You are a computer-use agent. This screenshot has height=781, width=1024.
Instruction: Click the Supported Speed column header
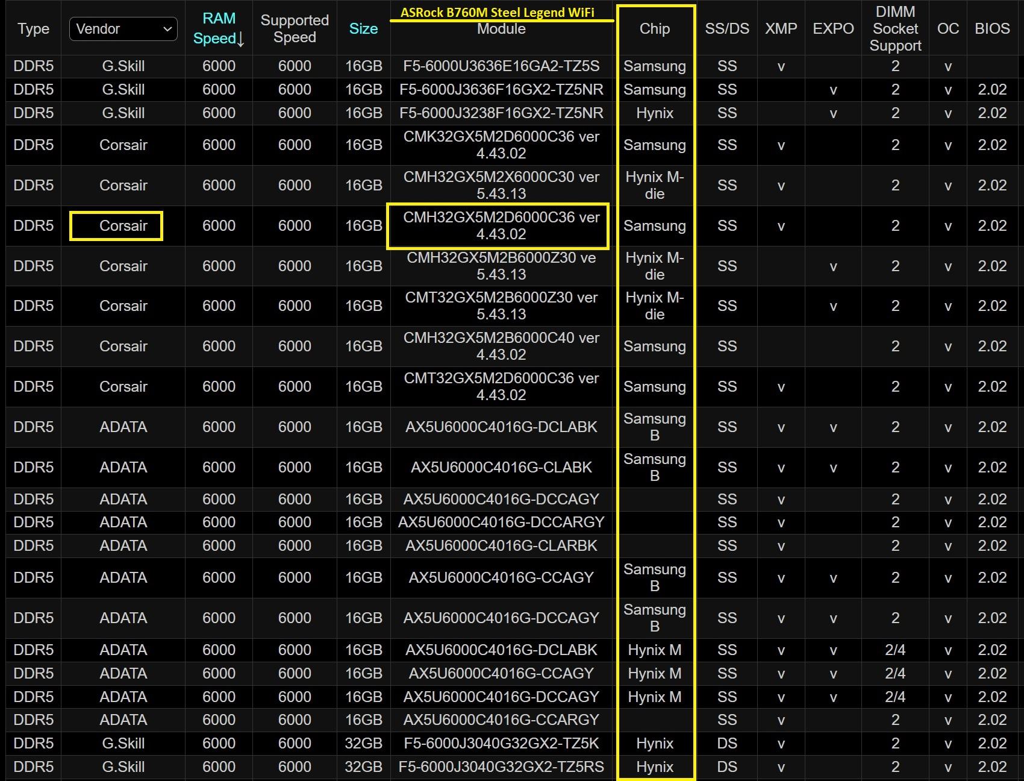pyautogui.click(x=295, y=28)
